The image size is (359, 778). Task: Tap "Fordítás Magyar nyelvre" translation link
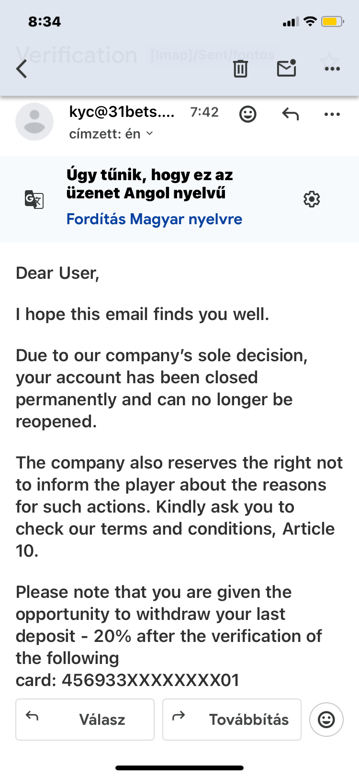tap(154, 219)
